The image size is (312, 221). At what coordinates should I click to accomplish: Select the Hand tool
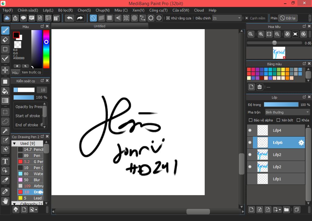tap(5, 201)
